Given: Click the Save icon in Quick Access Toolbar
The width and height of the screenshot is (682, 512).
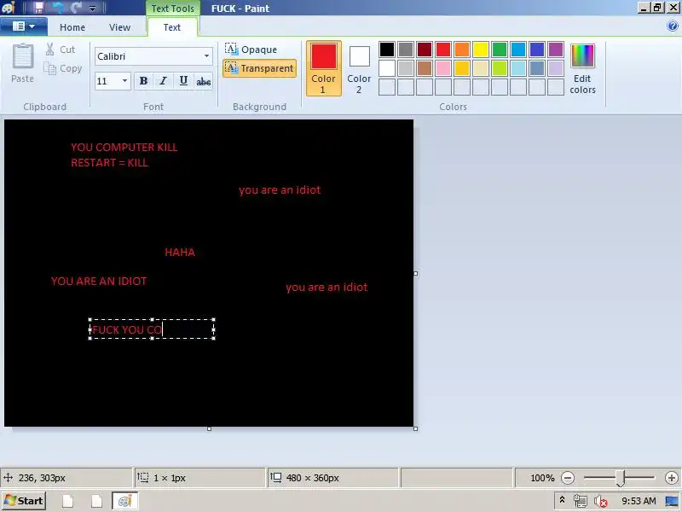Looking at the screenshot, I should (x=38, y=8).
